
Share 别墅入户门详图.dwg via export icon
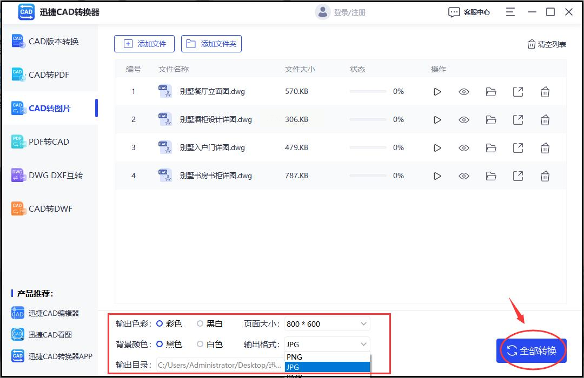pos(518,148)
